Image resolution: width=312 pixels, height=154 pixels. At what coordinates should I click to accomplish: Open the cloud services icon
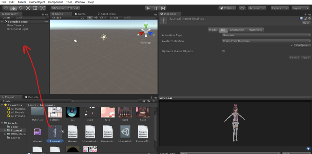[242, 8]
